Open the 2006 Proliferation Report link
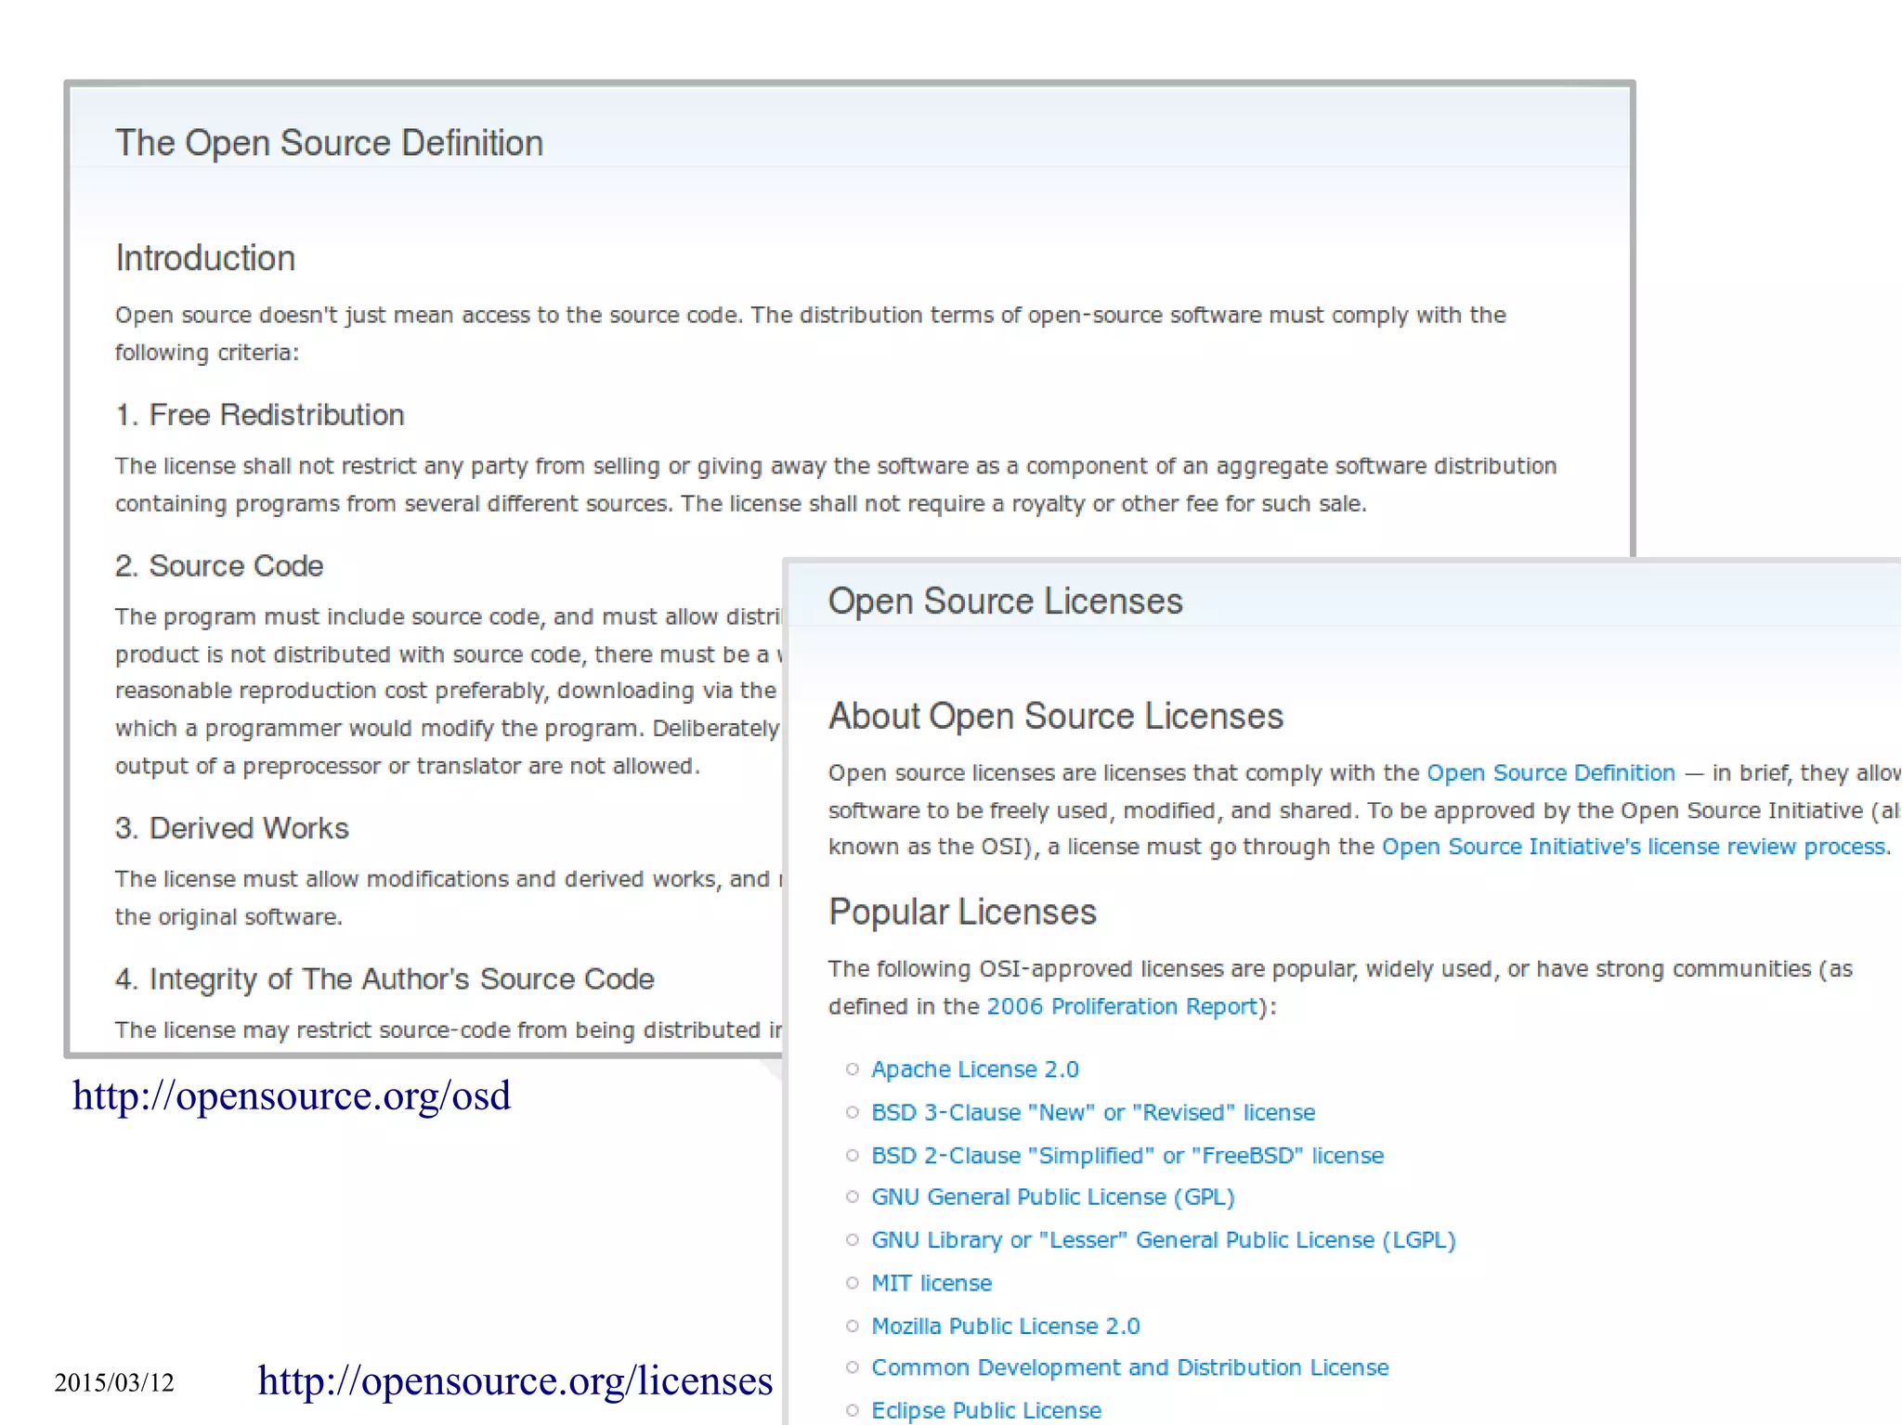 click(x=1122, y=1006)
